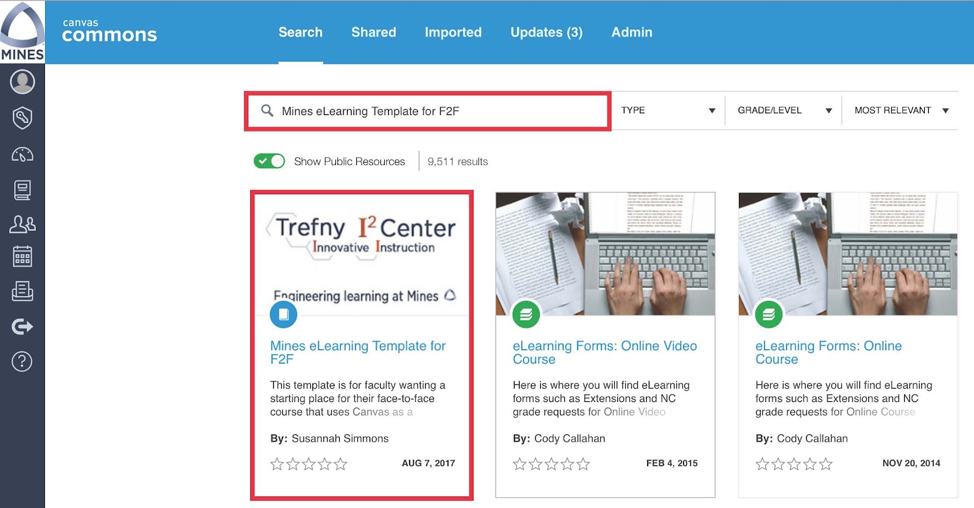Click laptop thumbnail on Online Video Course card
The image size is (974, 508).
tap(605, 254)
